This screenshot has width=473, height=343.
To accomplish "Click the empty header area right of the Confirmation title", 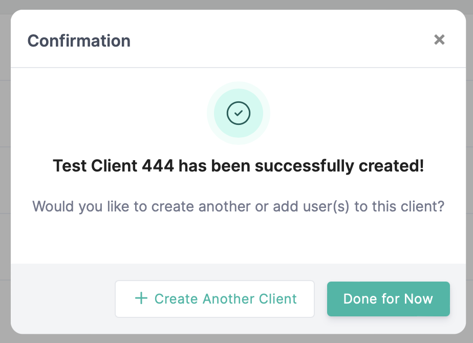I will pos(282,40).
